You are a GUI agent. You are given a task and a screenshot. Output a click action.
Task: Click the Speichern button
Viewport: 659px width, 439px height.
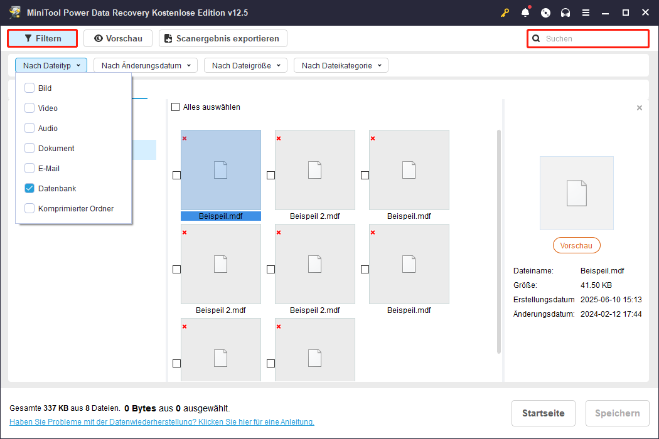618,413
